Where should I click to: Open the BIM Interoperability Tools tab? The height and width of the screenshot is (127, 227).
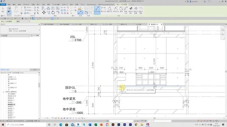tap(106, 5)
